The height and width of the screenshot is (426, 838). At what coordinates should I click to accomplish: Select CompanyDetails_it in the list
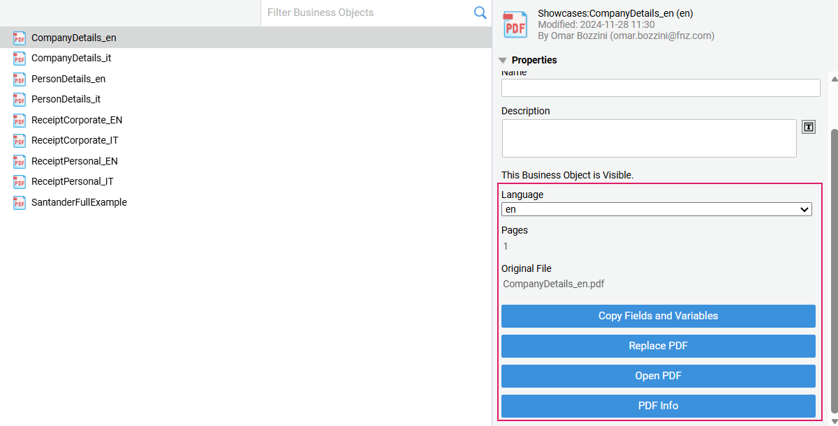point(246,59)
